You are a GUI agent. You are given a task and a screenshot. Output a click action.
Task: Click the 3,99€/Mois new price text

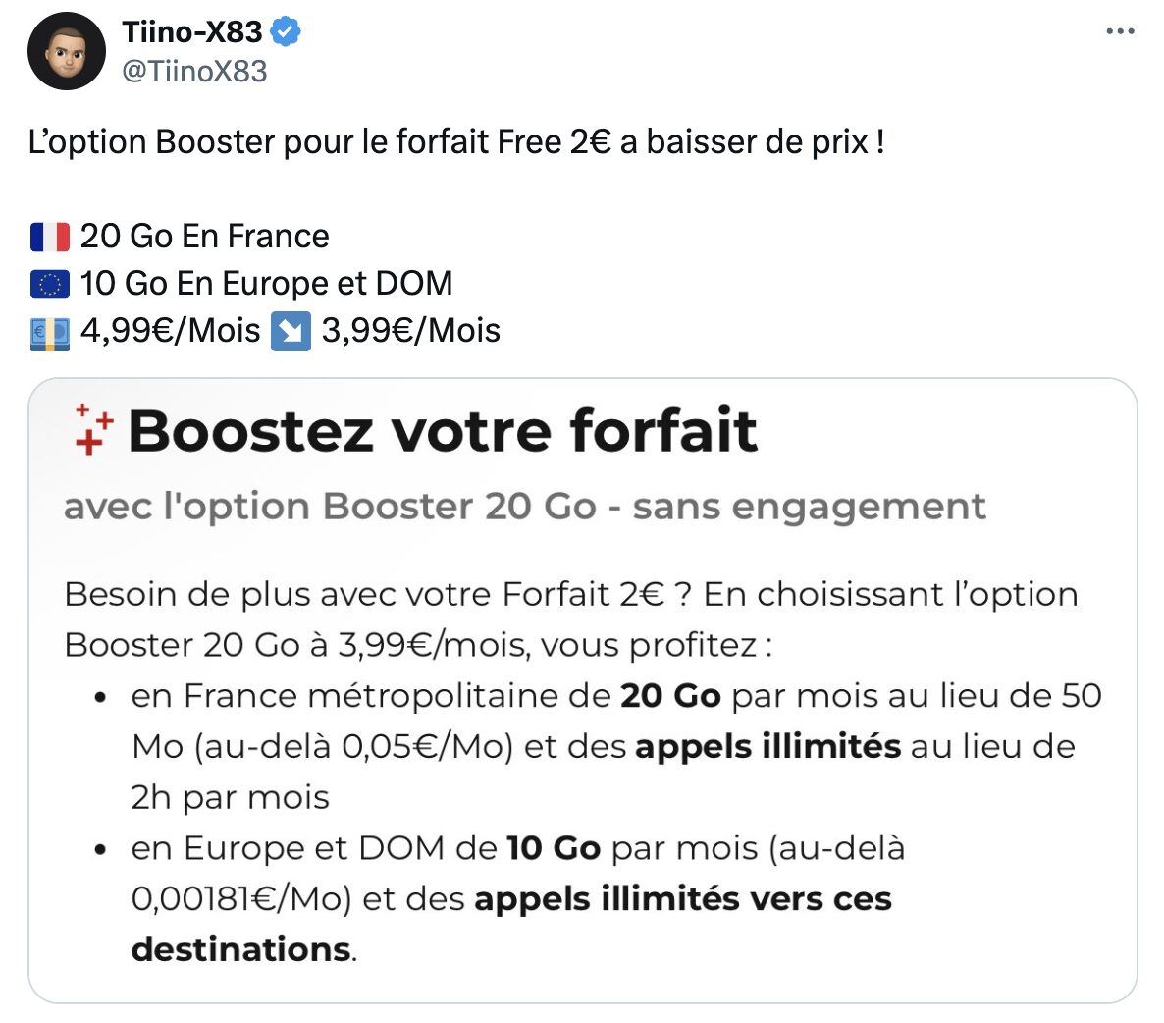(x=410, y=331)
